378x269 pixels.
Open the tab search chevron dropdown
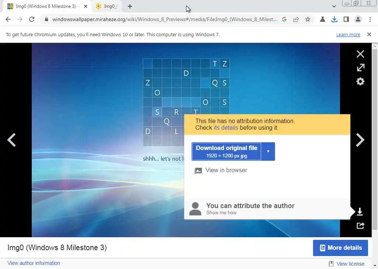coord(334,6)
